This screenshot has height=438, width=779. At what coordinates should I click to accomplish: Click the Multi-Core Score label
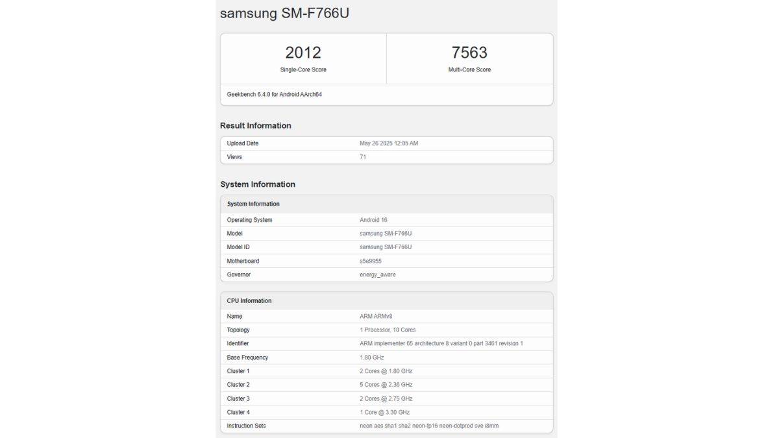(x=469, y=69)
